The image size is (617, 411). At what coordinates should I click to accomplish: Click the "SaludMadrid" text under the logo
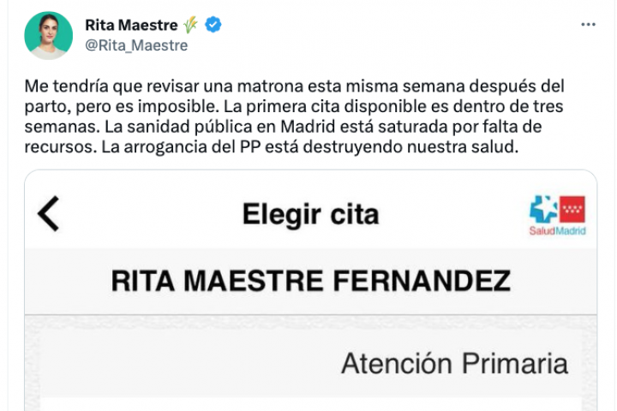click(x=557, y=232)
